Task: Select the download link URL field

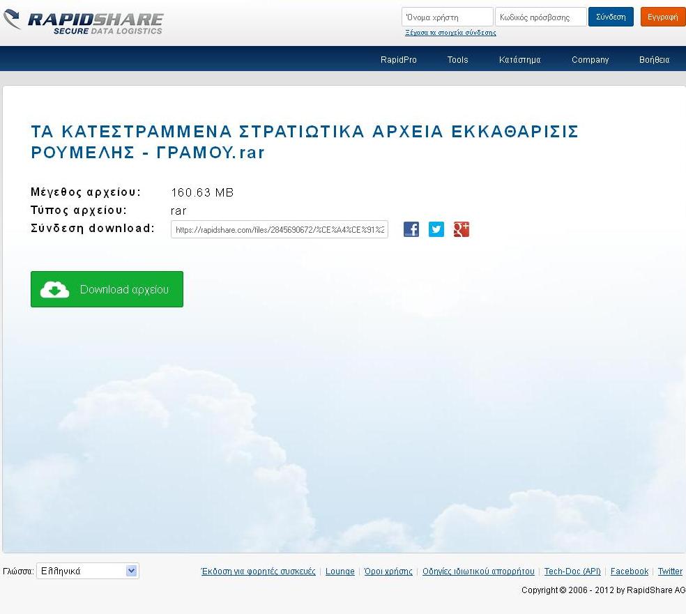Action: (279, 229)
